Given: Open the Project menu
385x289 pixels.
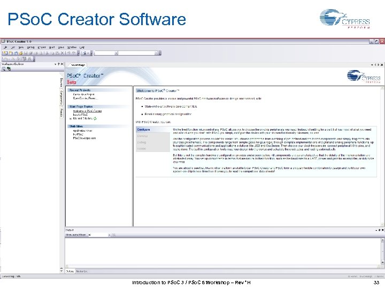Looking at the screenshot, I should 42,47.
